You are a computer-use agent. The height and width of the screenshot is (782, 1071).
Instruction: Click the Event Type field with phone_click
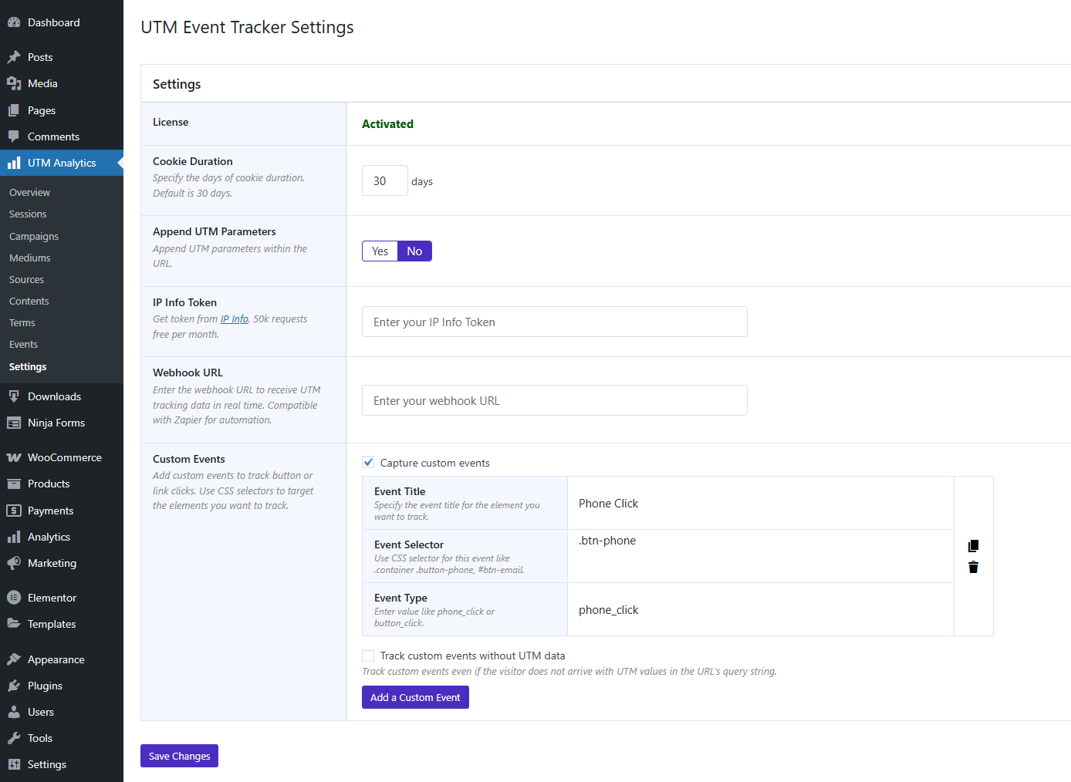761,609
